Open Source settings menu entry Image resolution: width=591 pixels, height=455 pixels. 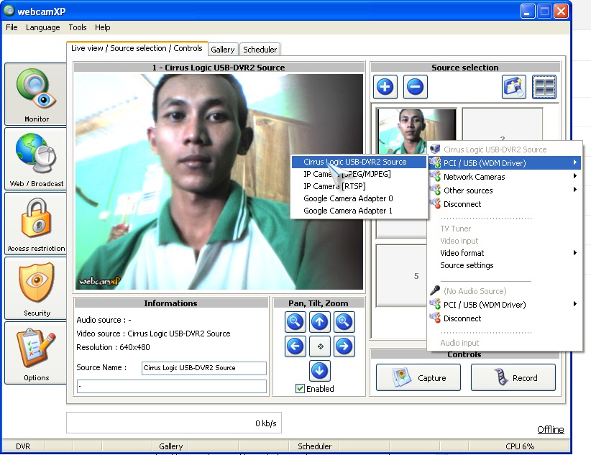tap(504, 265)
